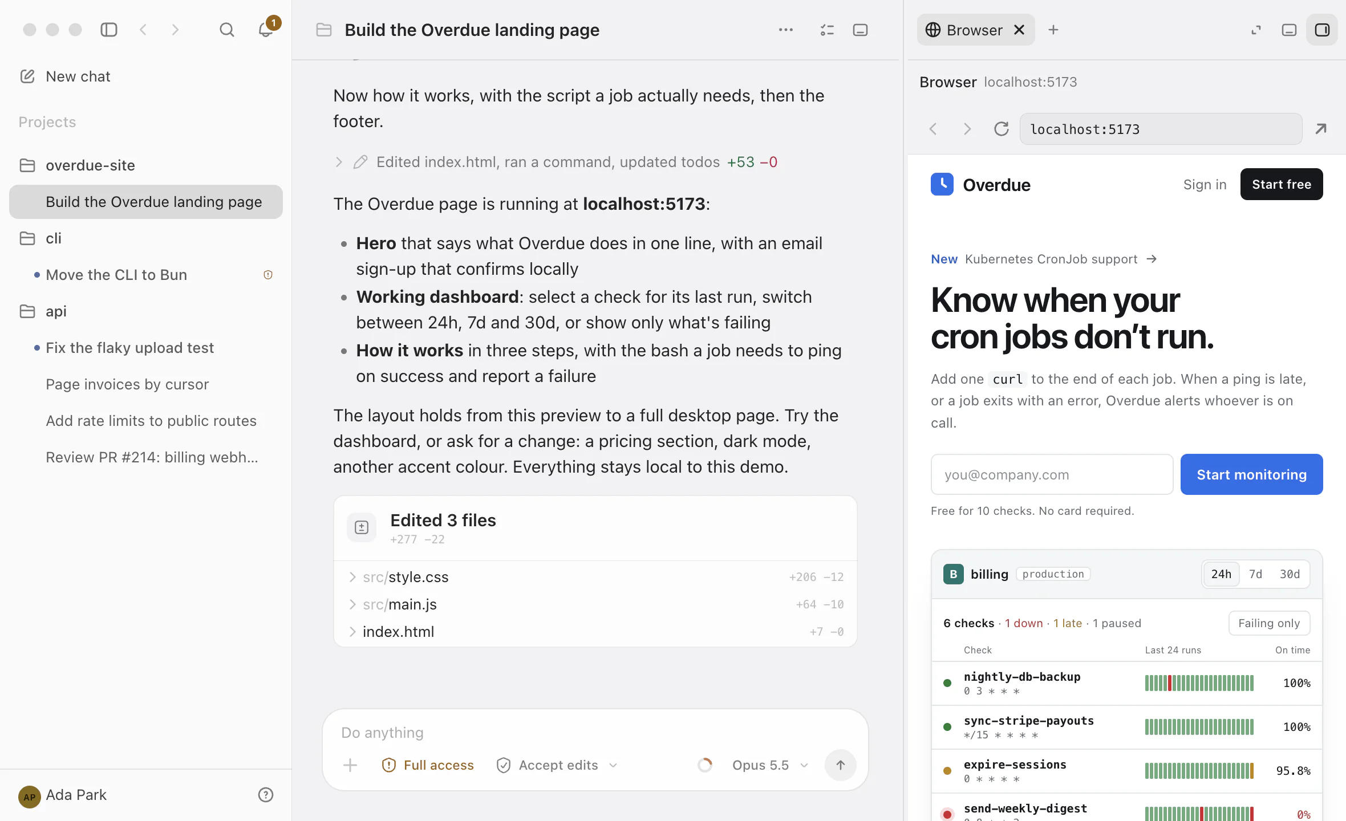The height and width of the screenshot is (821, 1346).
Task: Open page in external browser arrow
Action: coord(1321,129)
